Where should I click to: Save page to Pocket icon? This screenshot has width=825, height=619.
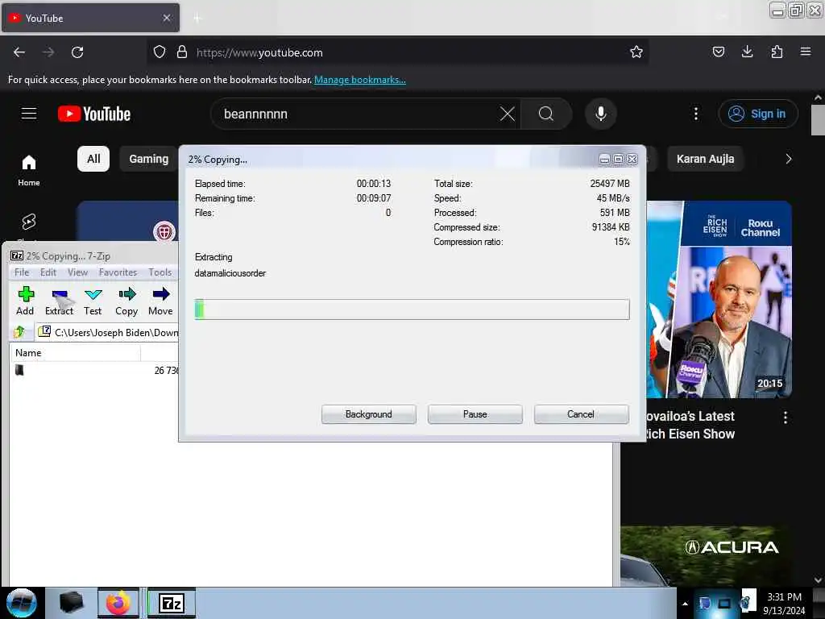718,52
